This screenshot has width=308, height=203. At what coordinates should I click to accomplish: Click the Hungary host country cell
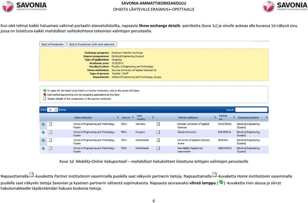tap(140, 132)
